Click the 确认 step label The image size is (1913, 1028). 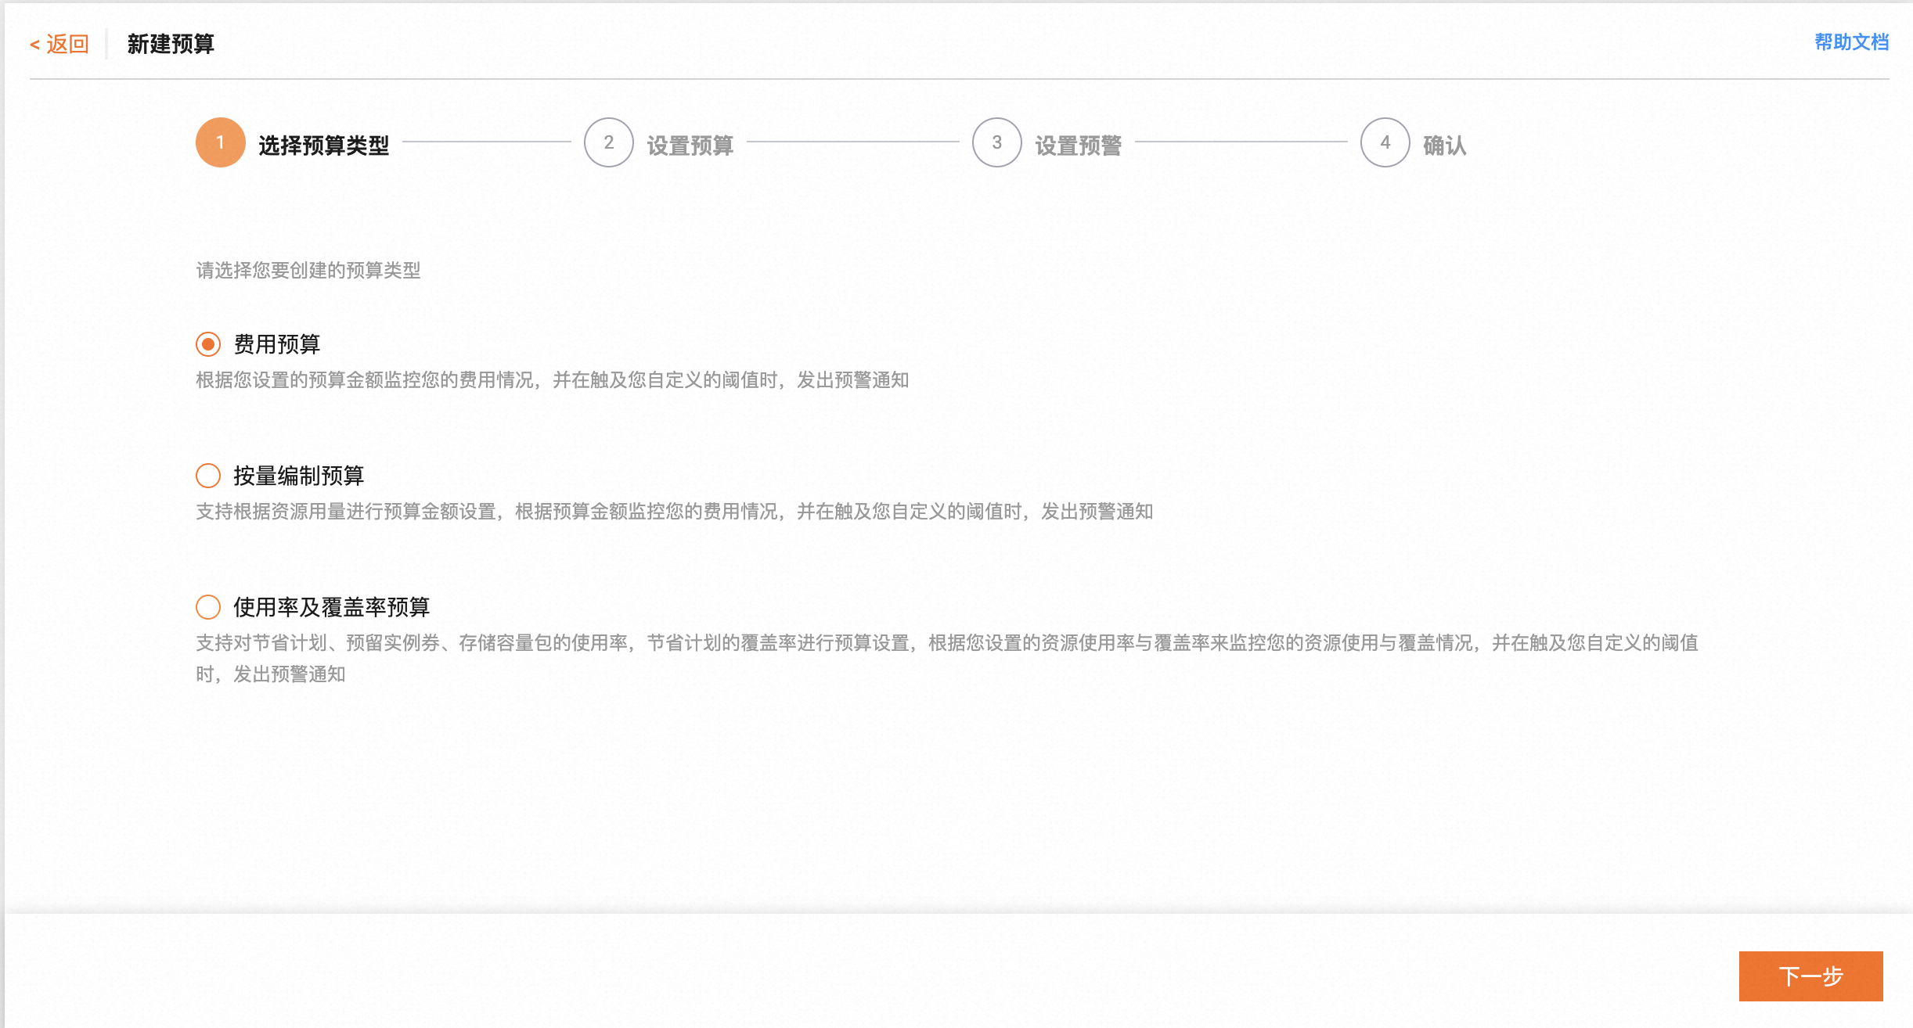pyautogui.click(x=1444, y=146)
